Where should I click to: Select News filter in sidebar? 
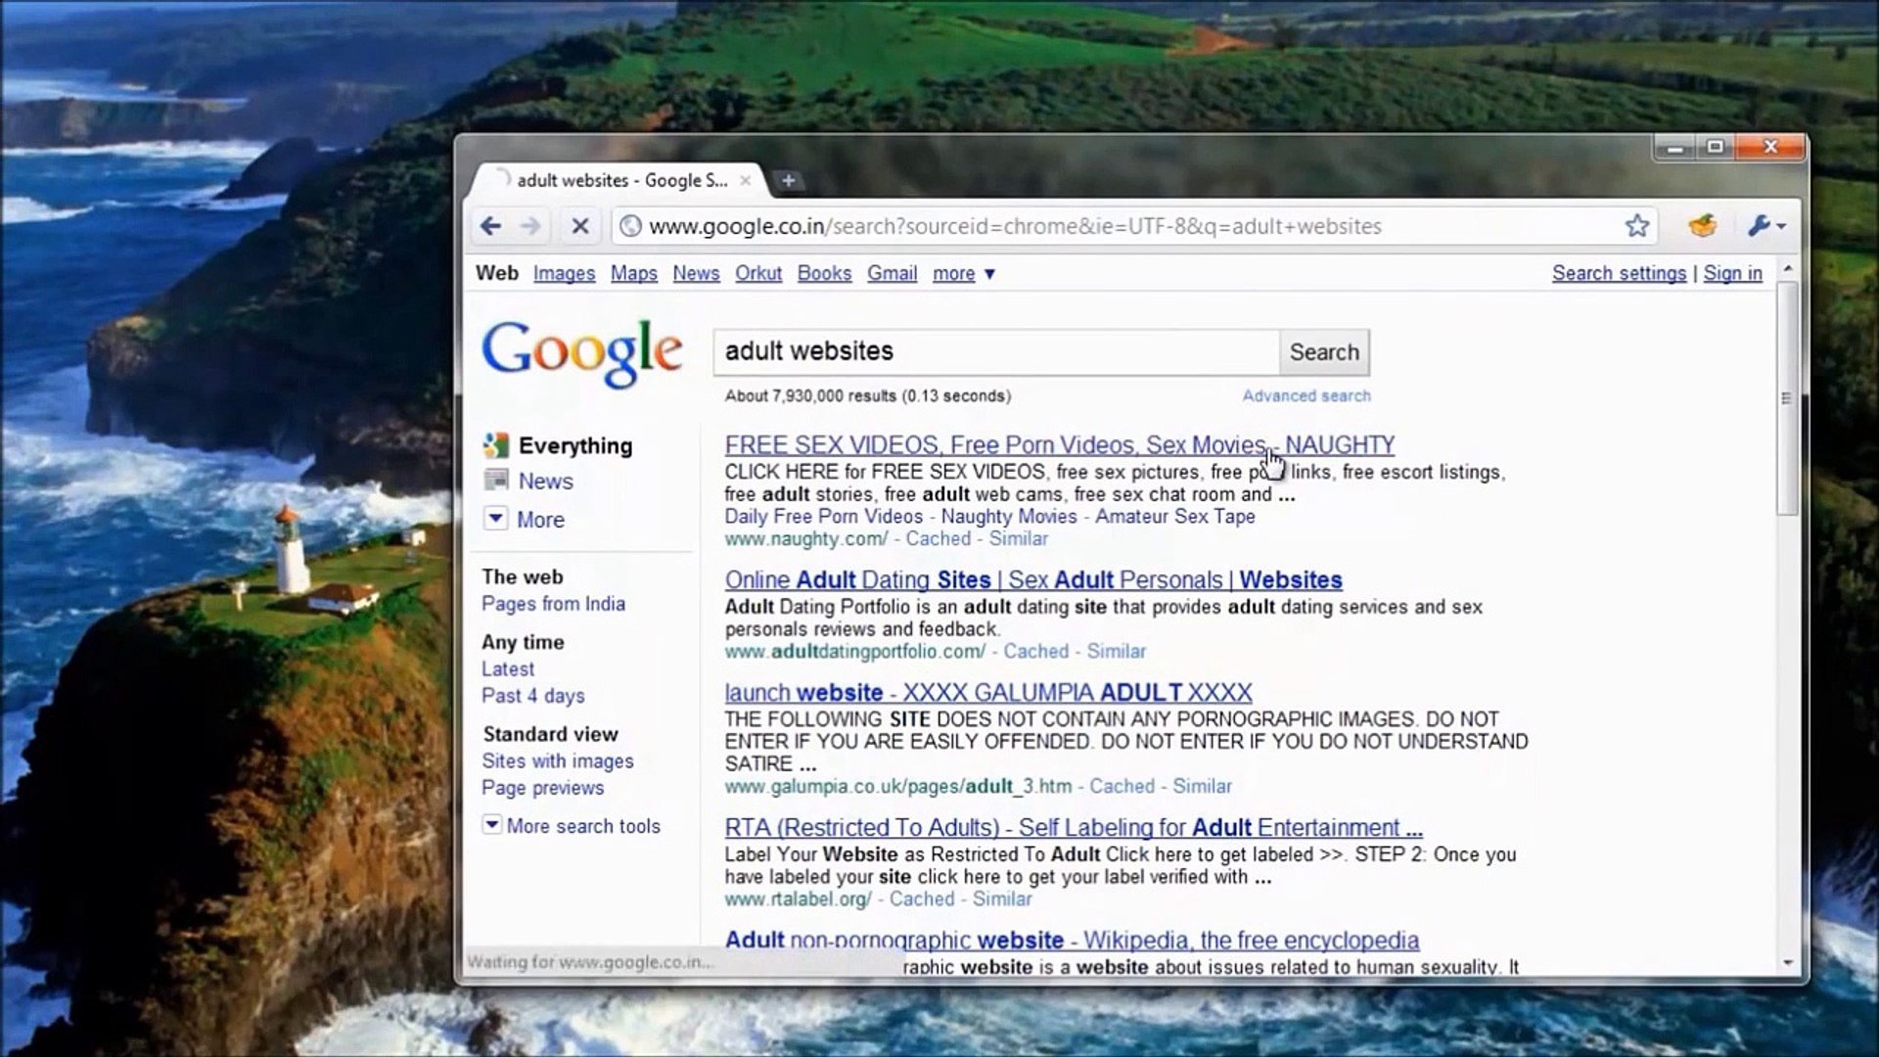pos(545,482)
